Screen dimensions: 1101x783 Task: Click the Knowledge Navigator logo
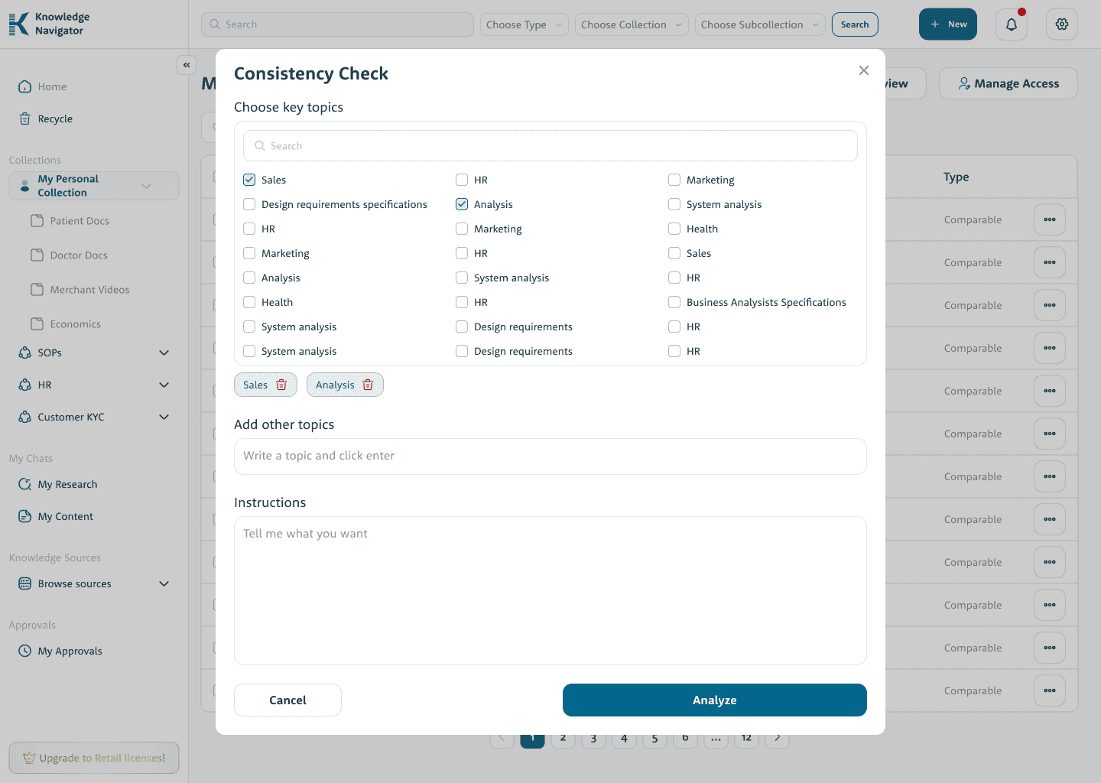click(50, 24)
